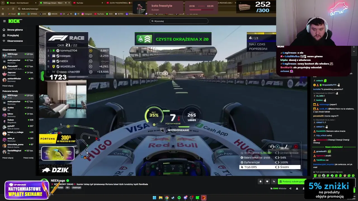The height and width of the screenshot is (201, 358).
Task: Open the DOCS bookmark
Action: (22, 14)
